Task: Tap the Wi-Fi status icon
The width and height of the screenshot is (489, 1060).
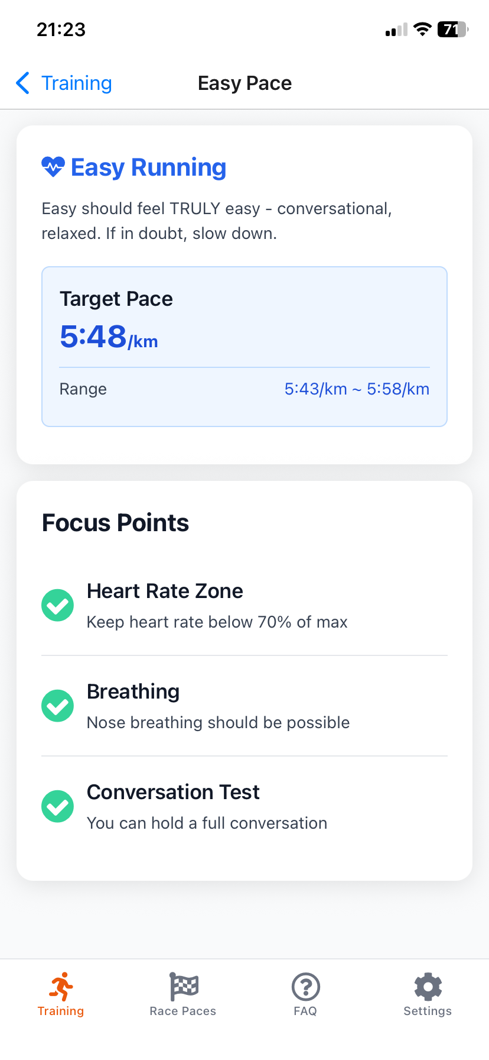Action: tap(422, 30)
